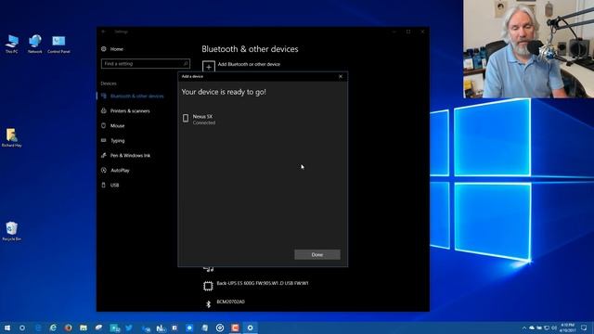The height and width of the screenshot is (334, 594).
Task: Click the Find a setting search box
Action: coord(146,64)
